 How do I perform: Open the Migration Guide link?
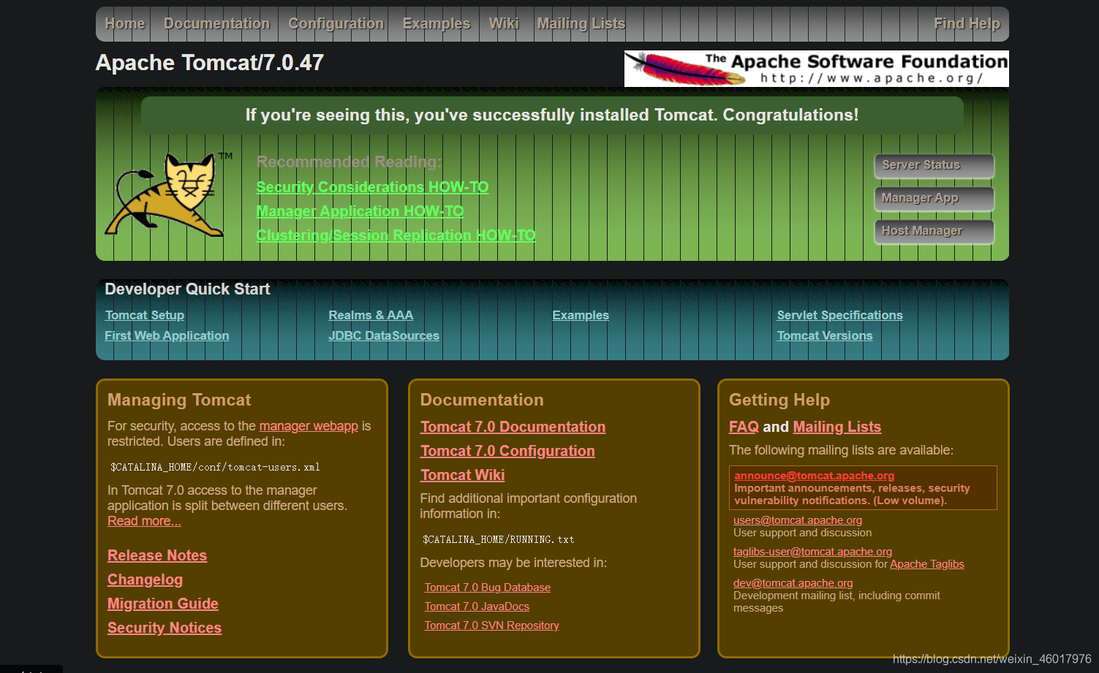tap(163, 604)
